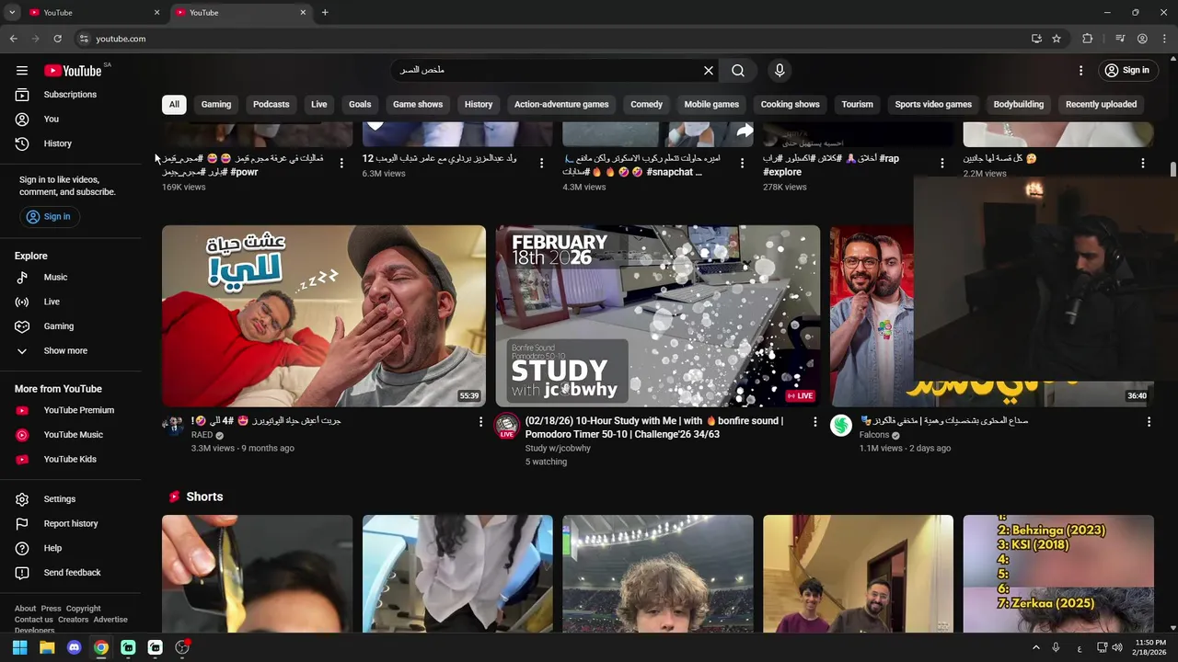This screenshot has height=662, width=1178.
Task: Search with voice microphone icon
Action: tap(780, 71)
